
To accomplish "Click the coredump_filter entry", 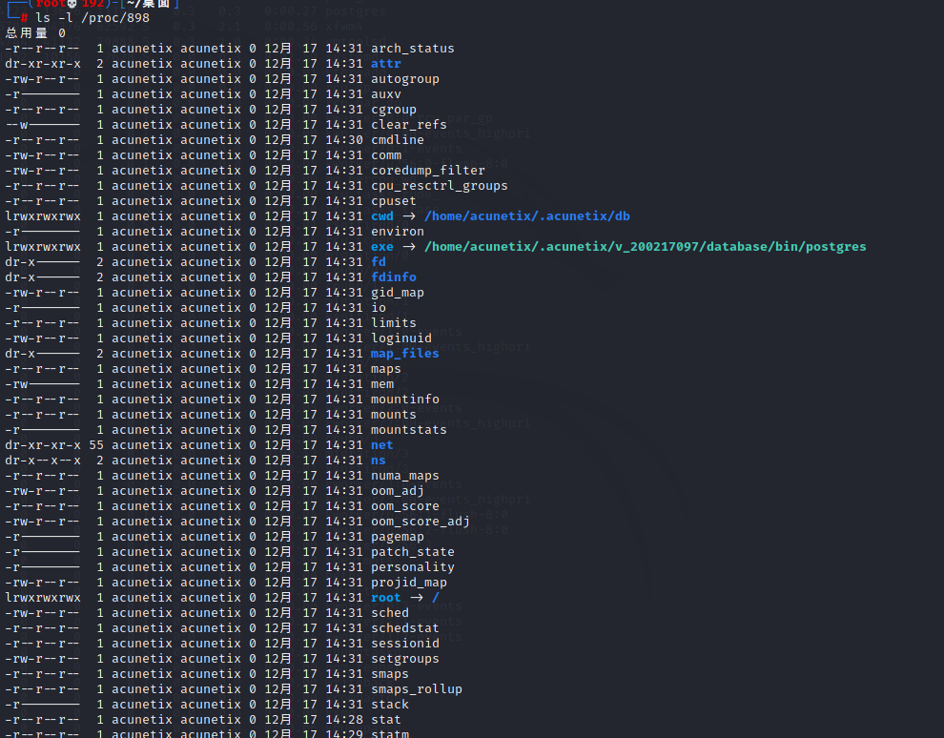I will [427, 171].
